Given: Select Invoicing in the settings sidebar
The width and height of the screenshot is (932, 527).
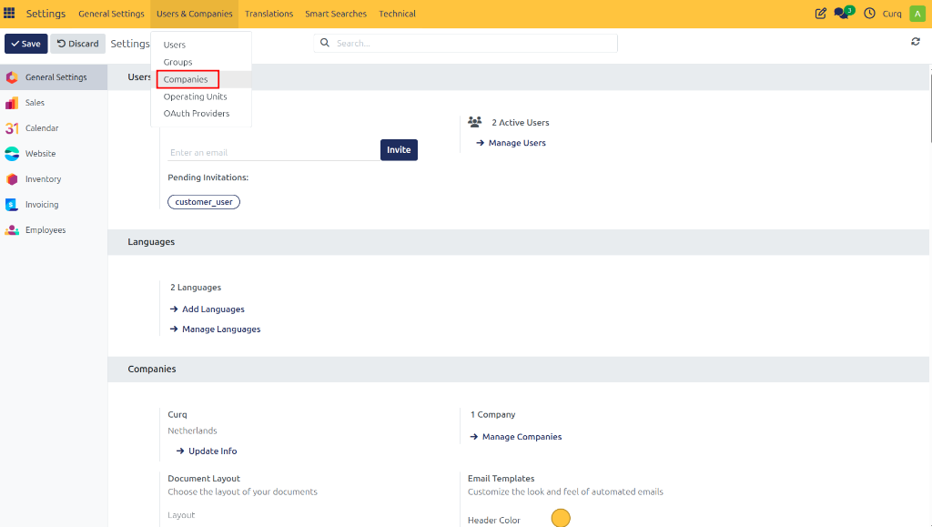Looking at the screenshot, I should click(54, 205).
